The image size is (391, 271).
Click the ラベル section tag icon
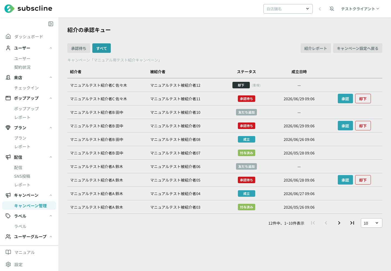(8, 216)
